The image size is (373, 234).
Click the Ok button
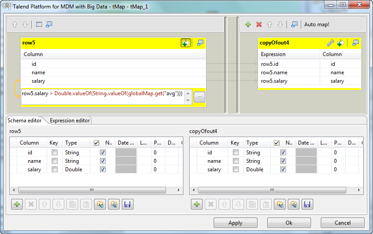click(x=289, y=222)
